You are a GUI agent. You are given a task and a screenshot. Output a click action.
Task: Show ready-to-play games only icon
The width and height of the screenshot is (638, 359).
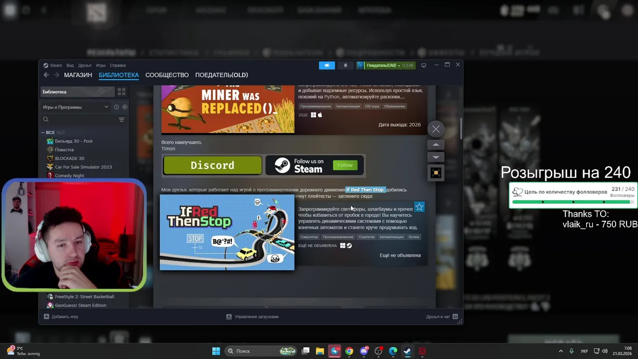point(125,107)
